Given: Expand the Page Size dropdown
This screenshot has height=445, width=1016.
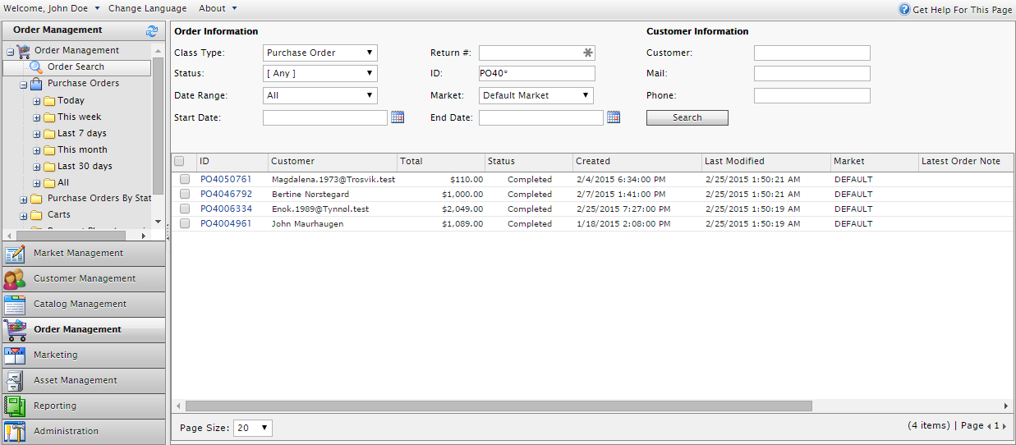Looking at the screenshot, I should tap(253, 428).
